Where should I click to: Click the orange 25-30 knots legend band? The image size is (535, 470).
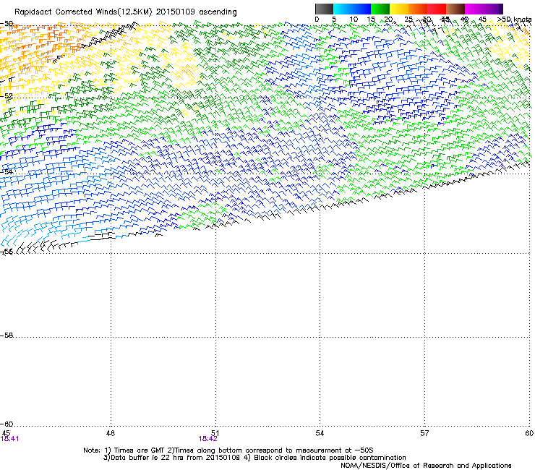coord(418,9)
